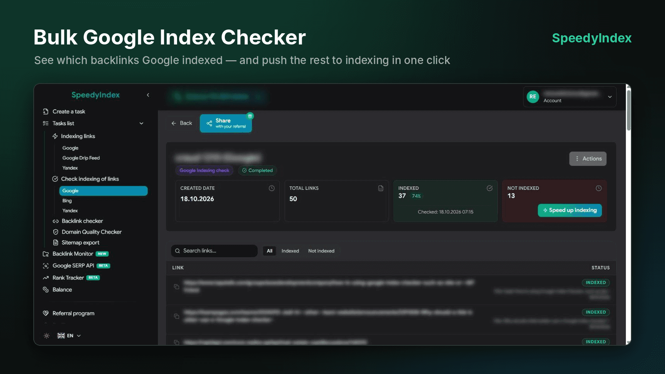Open Backlink checker
This screenshot has width=665, height=374.
click(78, 221)
